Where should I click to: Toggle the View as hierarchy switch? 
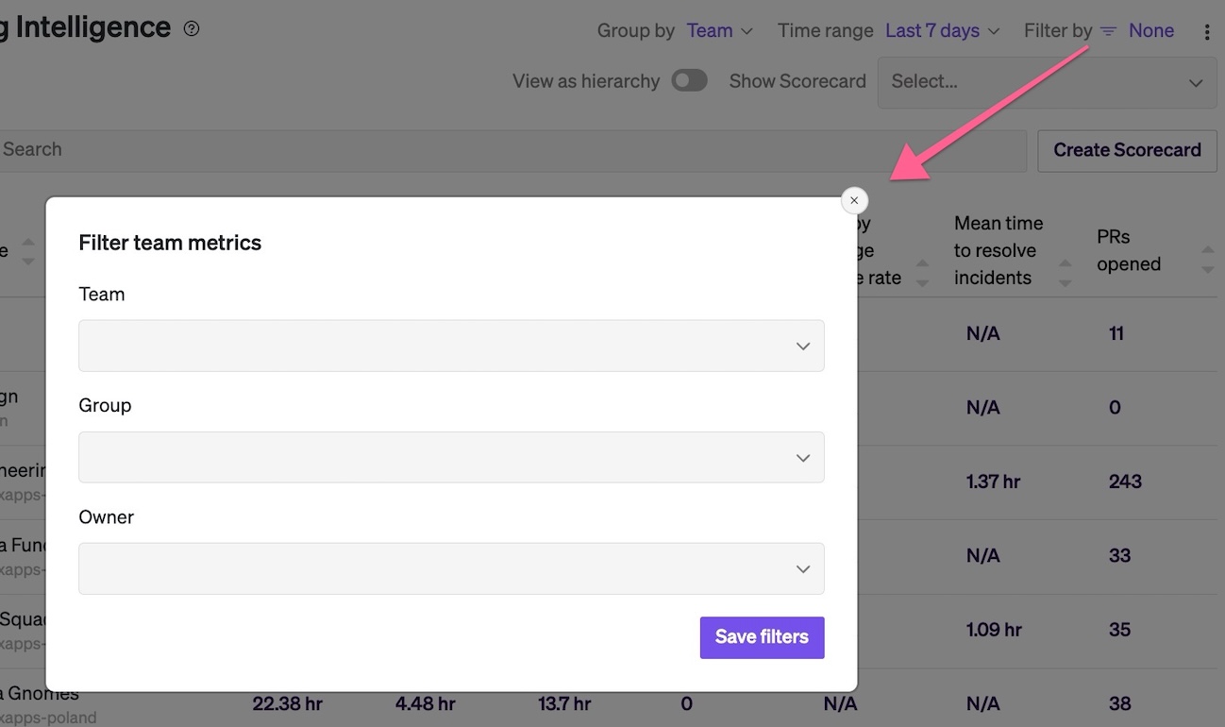coord(689,81)
